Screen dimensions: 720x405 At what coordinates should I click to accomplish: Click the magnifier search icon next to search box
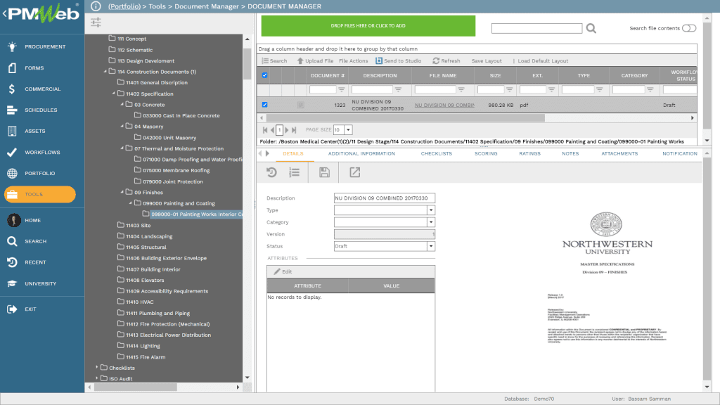591,28
